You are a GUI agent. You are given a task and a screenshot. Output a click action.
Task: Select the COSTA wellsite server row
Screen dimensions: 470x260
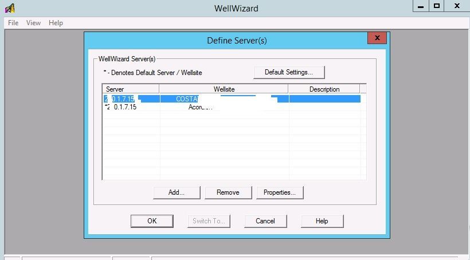[x=232, y=99]
